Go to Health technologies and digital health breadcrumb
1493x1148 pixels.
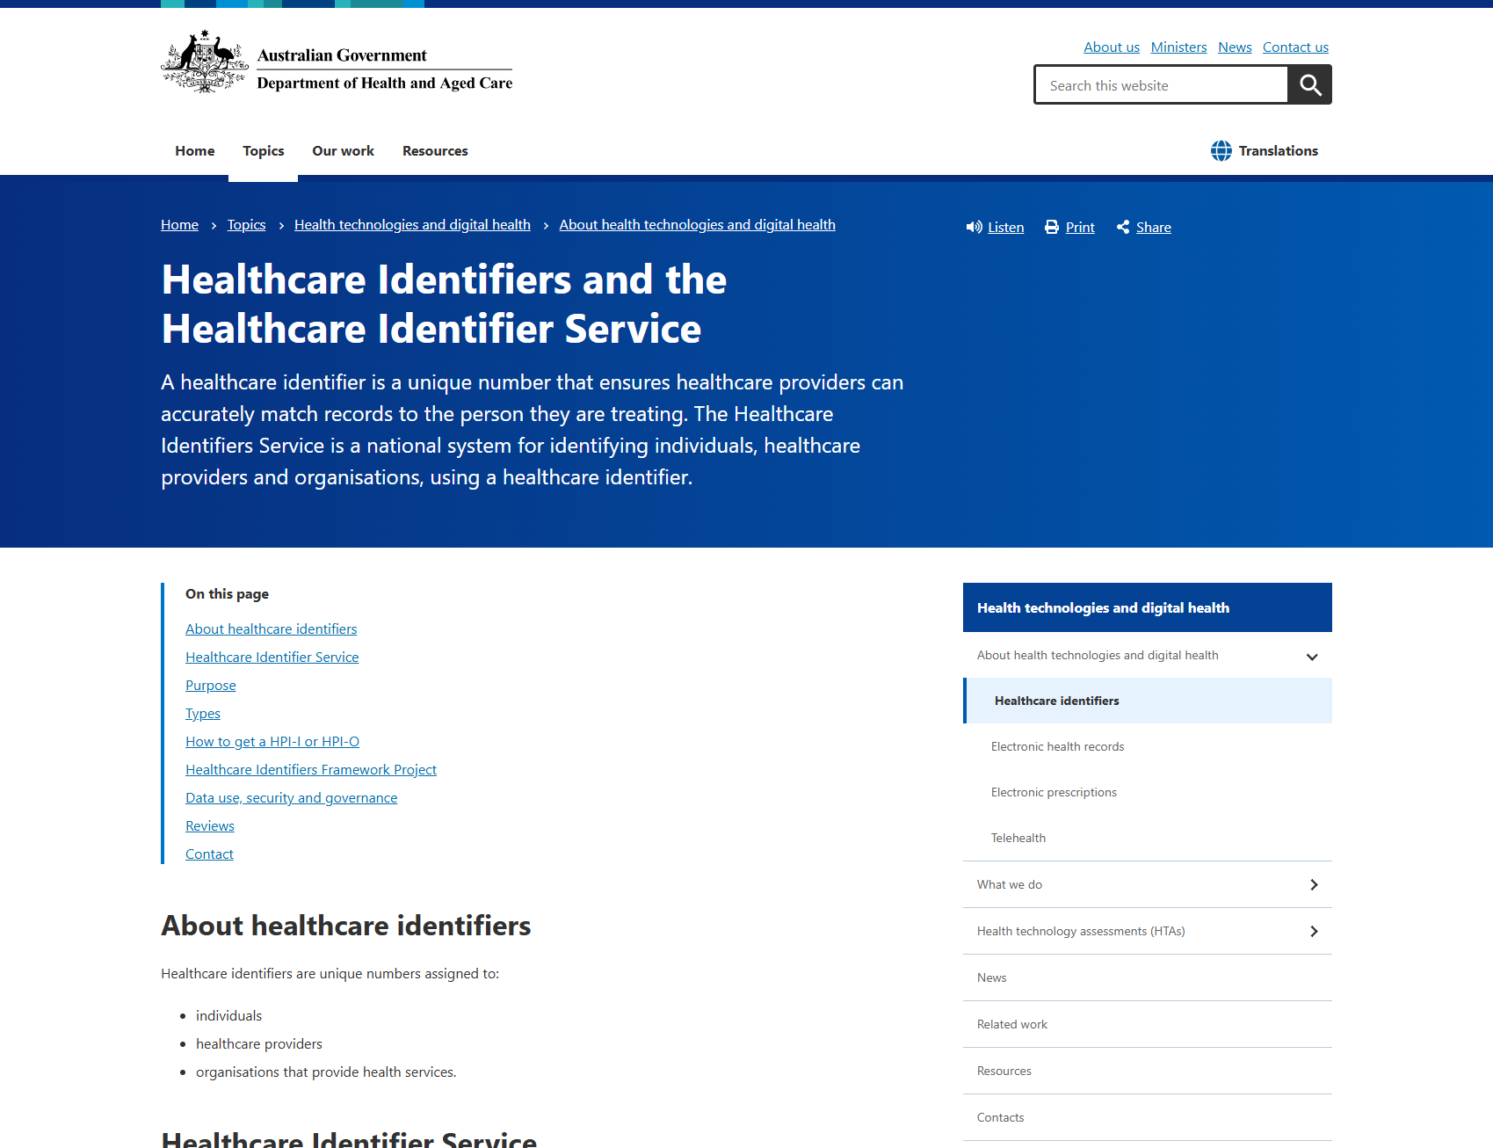point(412,224)
